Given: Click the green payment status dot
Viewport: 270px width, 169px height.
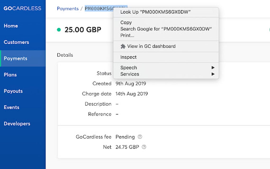Looking at the screenshot, I should click(59, 30).
